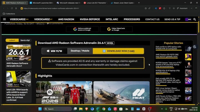This screenshot has height=112, width=200.
Task: Open the INTEL ARC menu item
Action: [112, 19]
